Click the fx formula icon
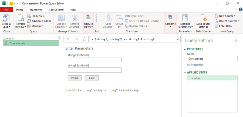This screenshot has height=117, width=243. pos(84,39)
